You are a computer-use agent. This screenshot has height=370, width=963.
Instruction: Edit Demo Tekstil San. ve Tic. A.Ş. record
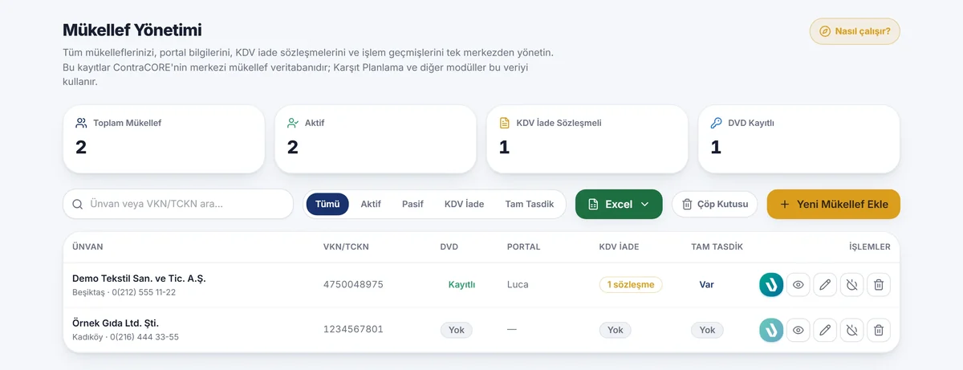(825, 284)
